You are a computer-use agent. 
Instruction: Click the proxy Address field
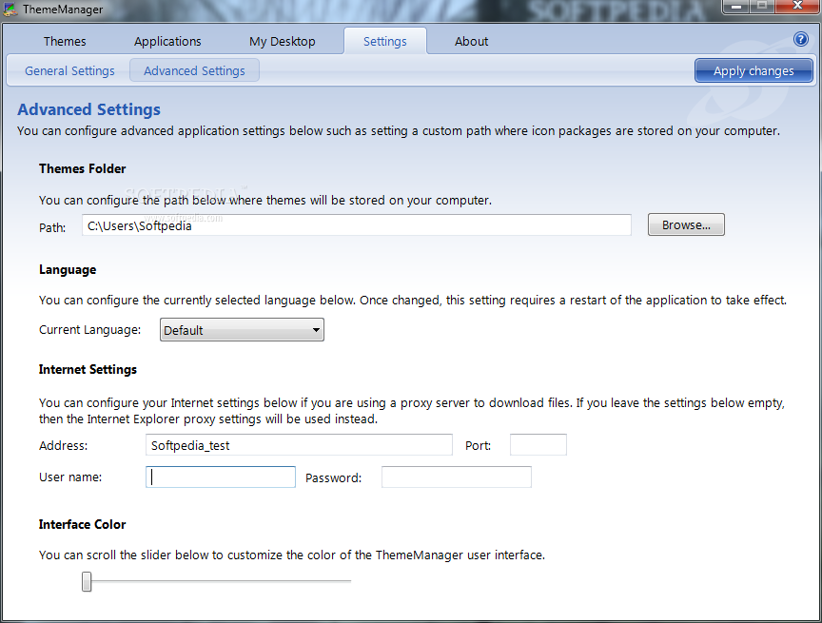pyautogui.click(x=299, y=445)
